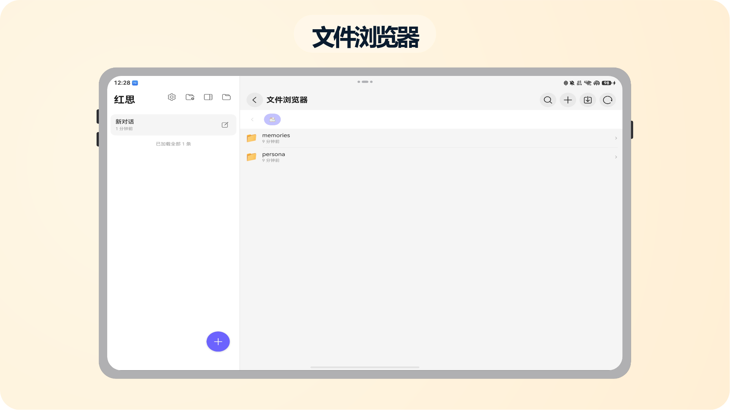
Task: Select the 新对话 conversation
Action: 173,125
